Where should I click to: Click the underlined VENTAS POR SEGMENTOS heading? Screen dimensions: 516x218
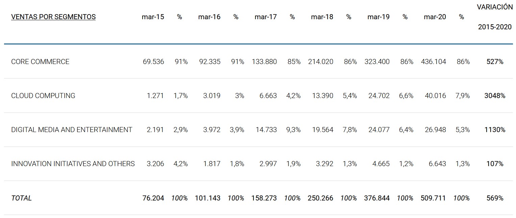[x=53, y=17]
